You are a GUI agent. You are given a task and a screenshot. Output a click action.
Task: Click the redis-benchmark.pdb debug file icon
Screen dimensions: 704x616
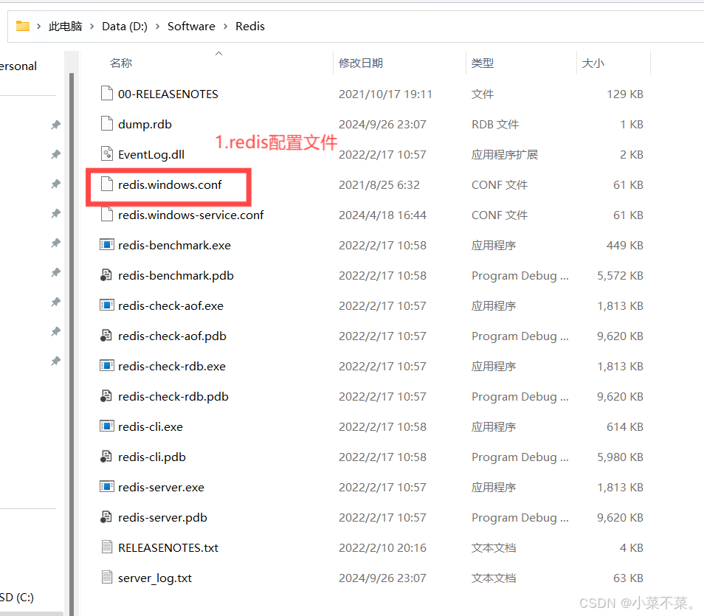(x=106, y=274)
